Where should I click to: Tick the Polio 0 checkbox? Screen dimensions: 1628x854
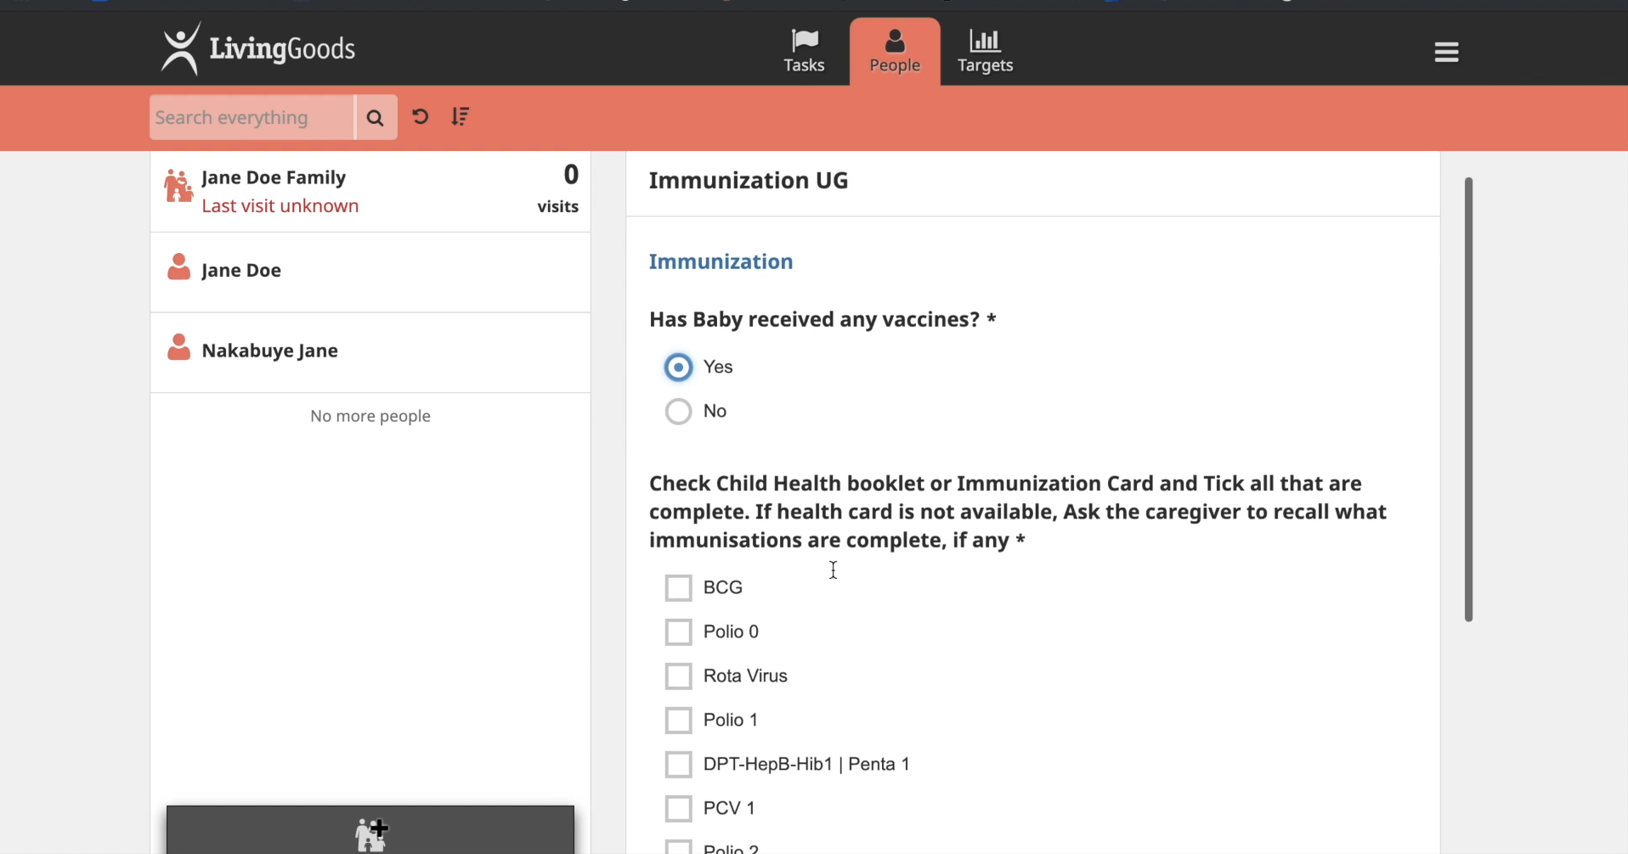pyautogui.click(x=678, y=632)
